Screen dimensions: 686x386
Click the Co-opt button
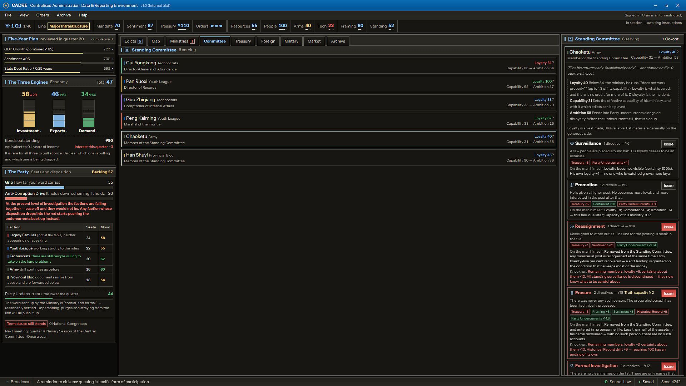click(670, 39)
